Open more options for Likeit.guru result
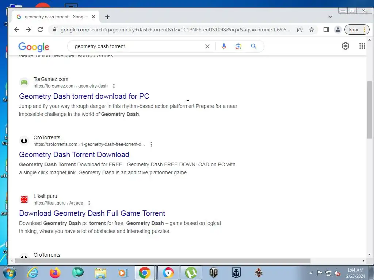 [x=89, y=203]
